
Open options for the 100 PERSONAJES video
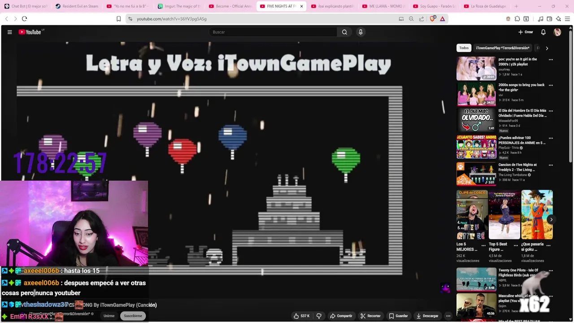(x=551, y=138)
